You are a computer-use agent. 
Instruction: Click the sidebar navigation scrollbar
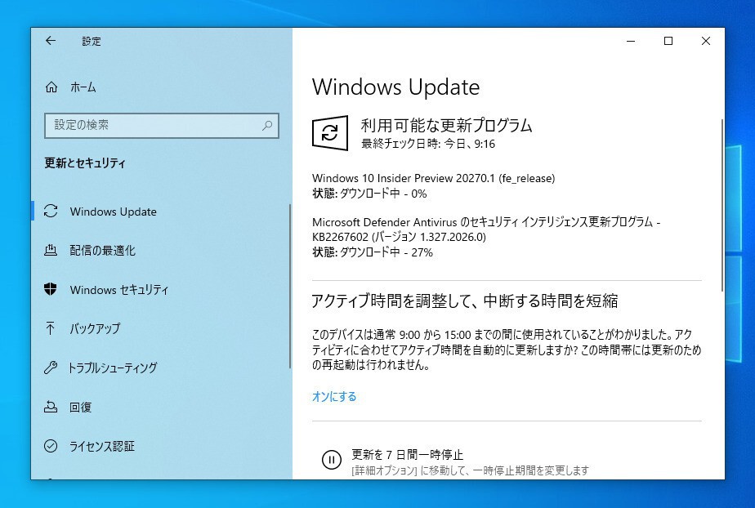tap(290, 287)
